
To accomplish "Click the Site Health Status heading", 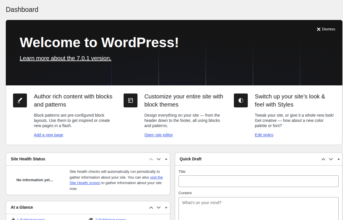I will point(28,159).
